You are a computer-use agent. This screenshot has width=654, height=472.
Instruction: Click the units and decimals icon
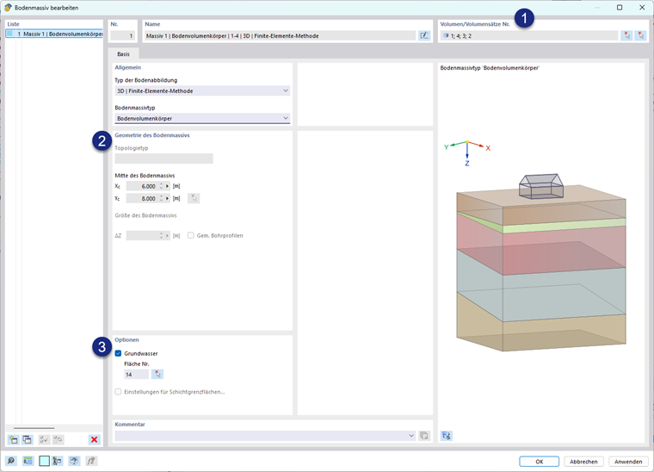[x=28, y=461]
